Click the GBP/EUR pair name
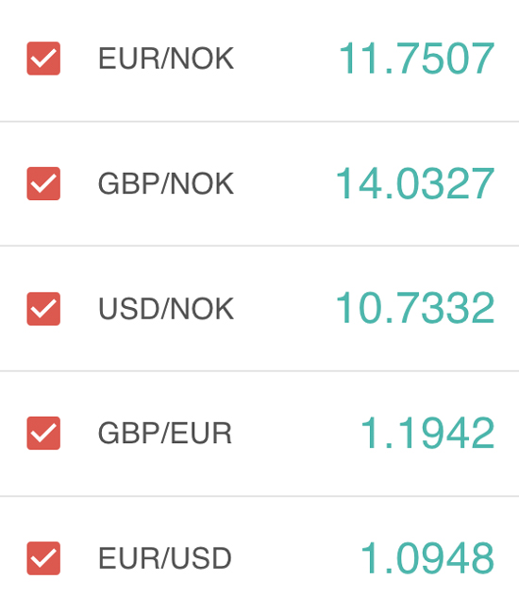The width and height of the screenshot is (519, 614). 164,433
